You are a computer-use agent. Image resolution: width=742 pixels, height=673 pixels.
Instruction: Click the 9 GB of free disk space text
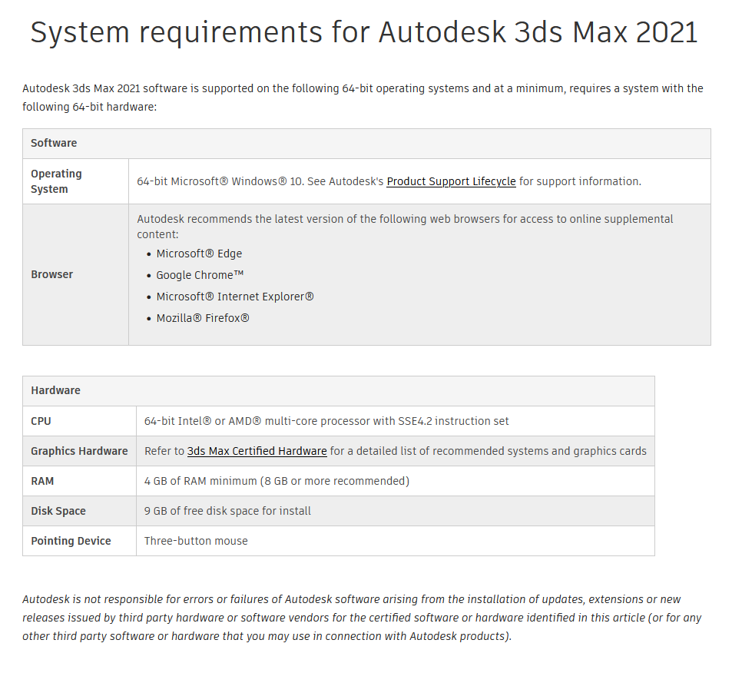click(x=227, y=511)
